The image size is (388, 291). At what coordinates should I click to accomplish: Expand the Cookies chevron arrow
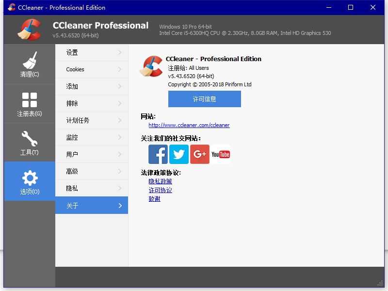coord(120,69)
